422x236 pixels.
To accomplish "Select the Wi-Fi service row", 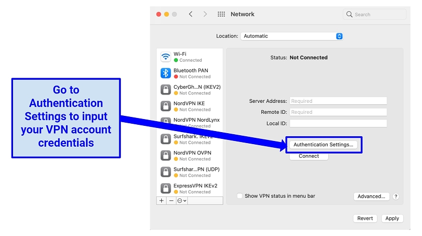I will pyautogui.click(x=190, y=57).
